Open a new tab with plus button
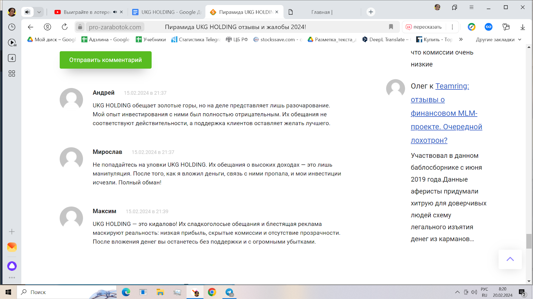533x299 pixels. pos(371,12)
